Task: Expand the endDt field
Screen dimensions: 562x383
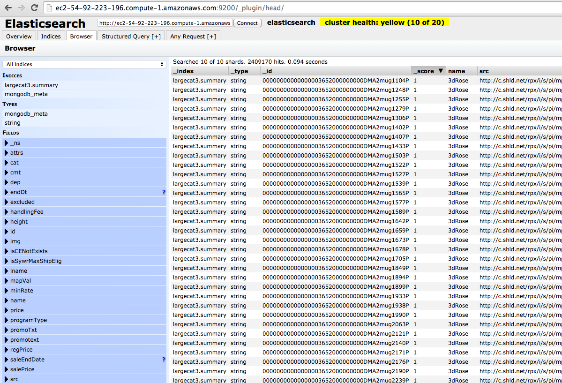Action: tap(6, 192)
